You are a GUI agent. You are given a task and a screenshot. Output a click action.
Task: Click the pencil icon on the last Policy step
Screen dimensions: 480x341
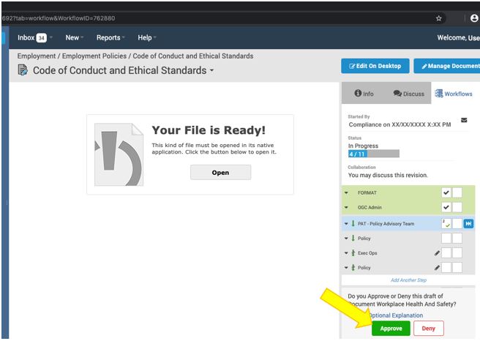437,268
